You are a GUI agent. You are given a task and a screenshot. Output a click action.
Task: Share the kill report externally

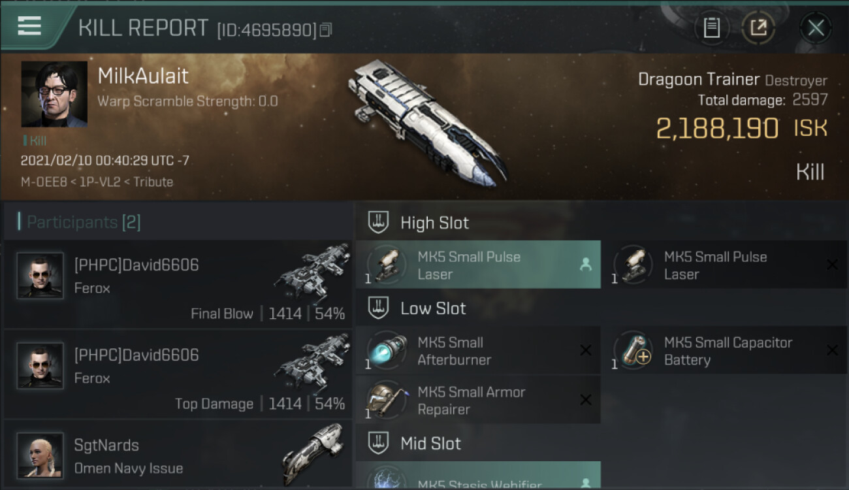(x=758, y=27)
